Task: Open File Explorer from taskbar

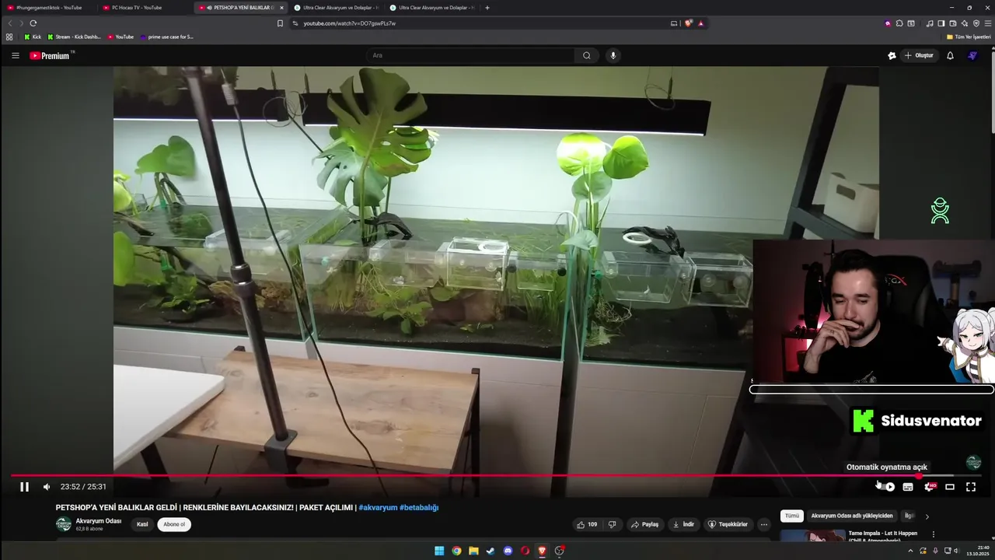Action: click(x=473, y=551)
